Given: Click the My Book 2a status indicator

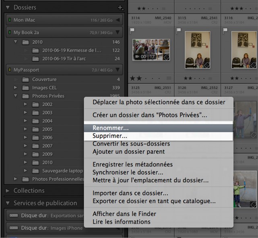Looking at the screenshot, I should (10, 32).
